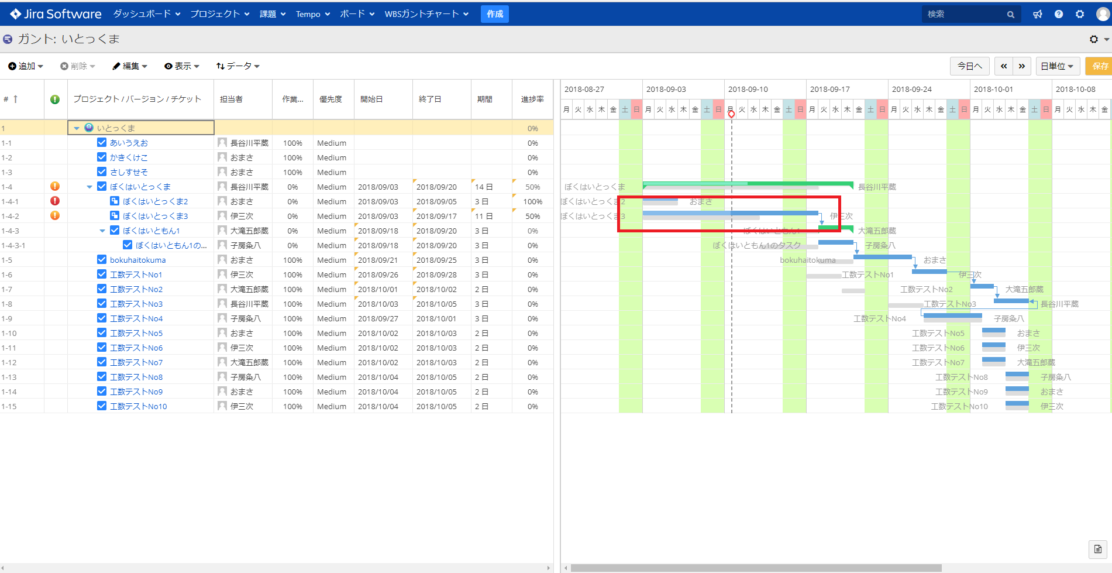Click the bokuhaitokuma blue gantt bar
This screenshot has height=573, width=1112.
coord(883,257)
